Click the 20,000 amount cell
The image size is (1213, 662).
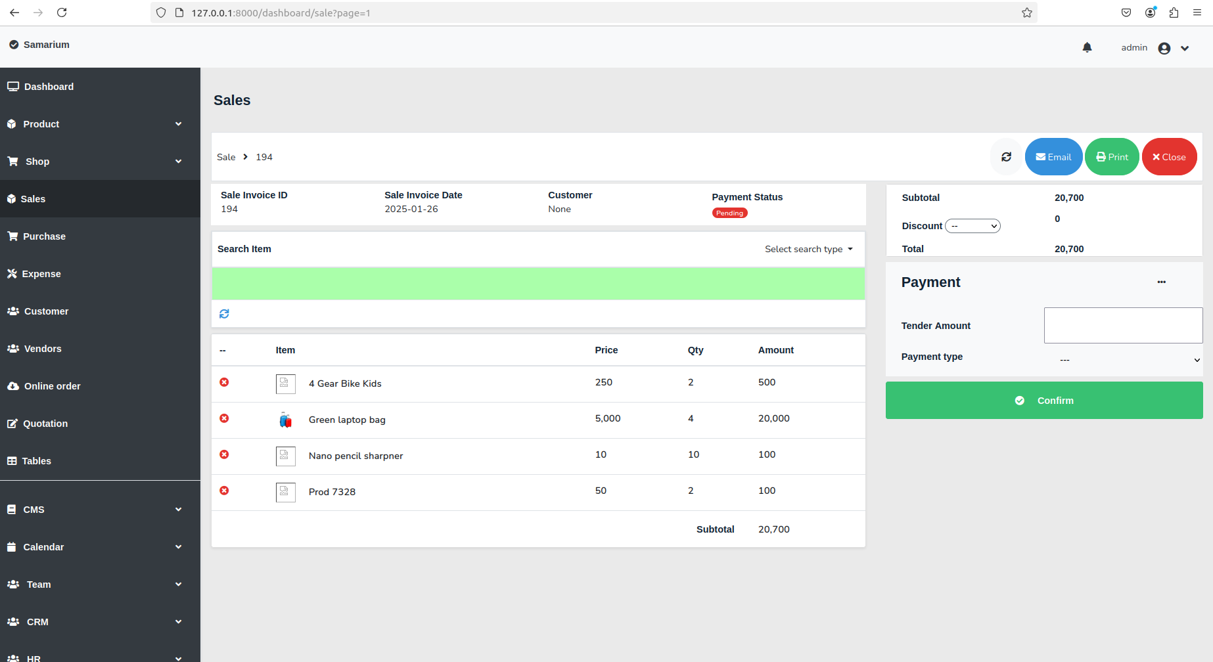[774, 418]
